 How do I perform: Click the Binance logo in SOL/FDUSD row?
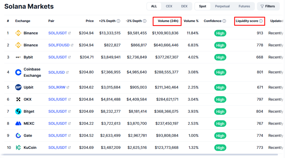18,45
